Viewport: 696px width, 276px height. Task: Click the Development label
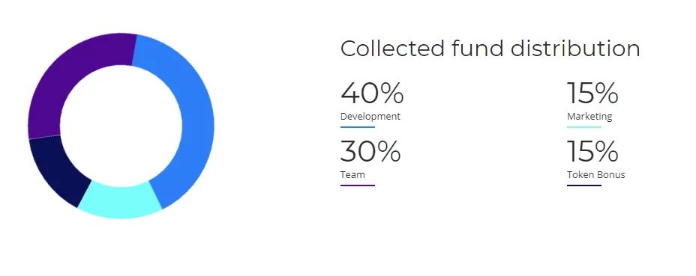click(370, 117)
